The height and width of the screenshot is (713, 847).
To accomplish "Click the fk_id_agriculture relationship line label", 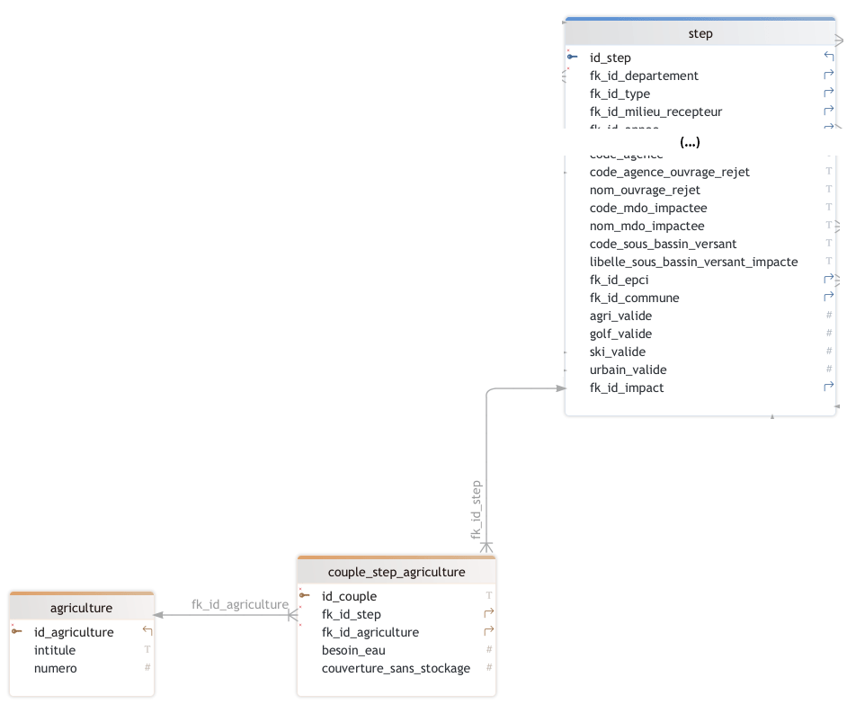I will 239,604.
